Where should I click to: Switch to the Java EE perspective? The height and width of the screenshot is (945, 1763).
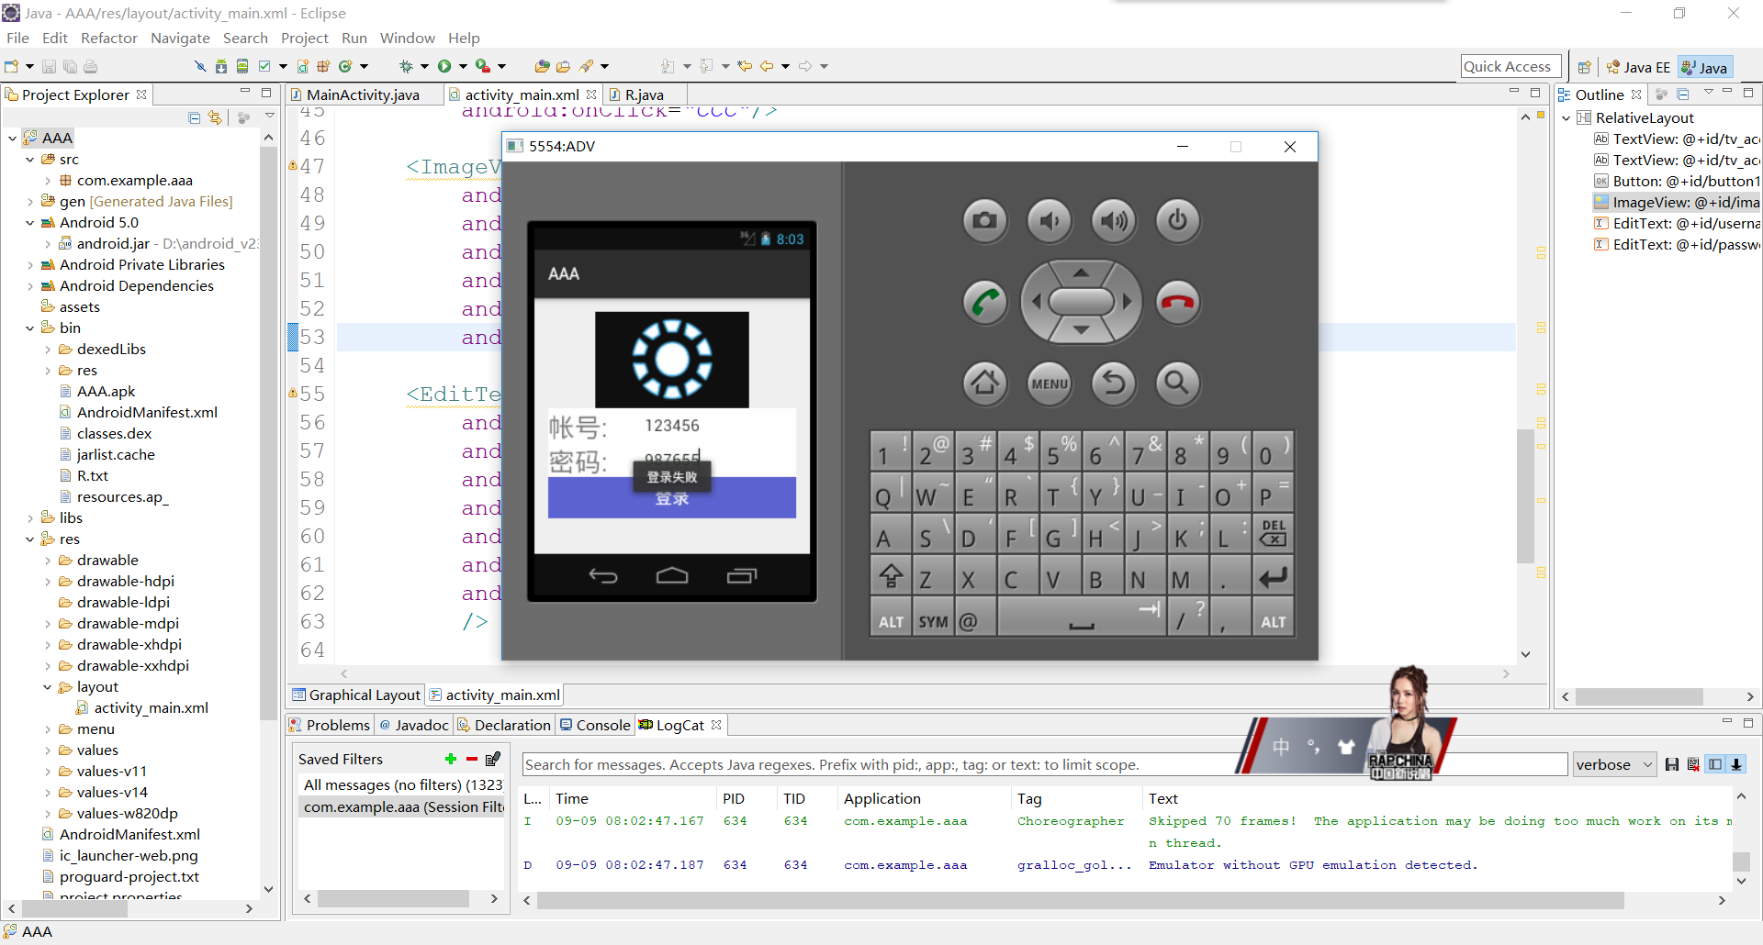(x=1638, y=67)
